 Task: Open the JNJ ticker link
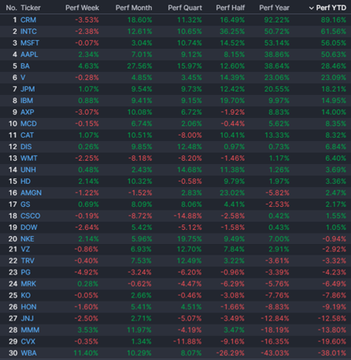click(x=27, y=318)
